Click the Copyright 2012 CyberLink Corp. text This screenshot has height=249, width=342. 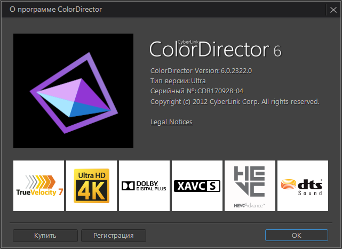click(235, 102)
